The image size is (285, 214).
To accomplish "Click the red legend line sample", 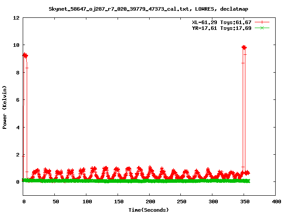I will point(262,22).
